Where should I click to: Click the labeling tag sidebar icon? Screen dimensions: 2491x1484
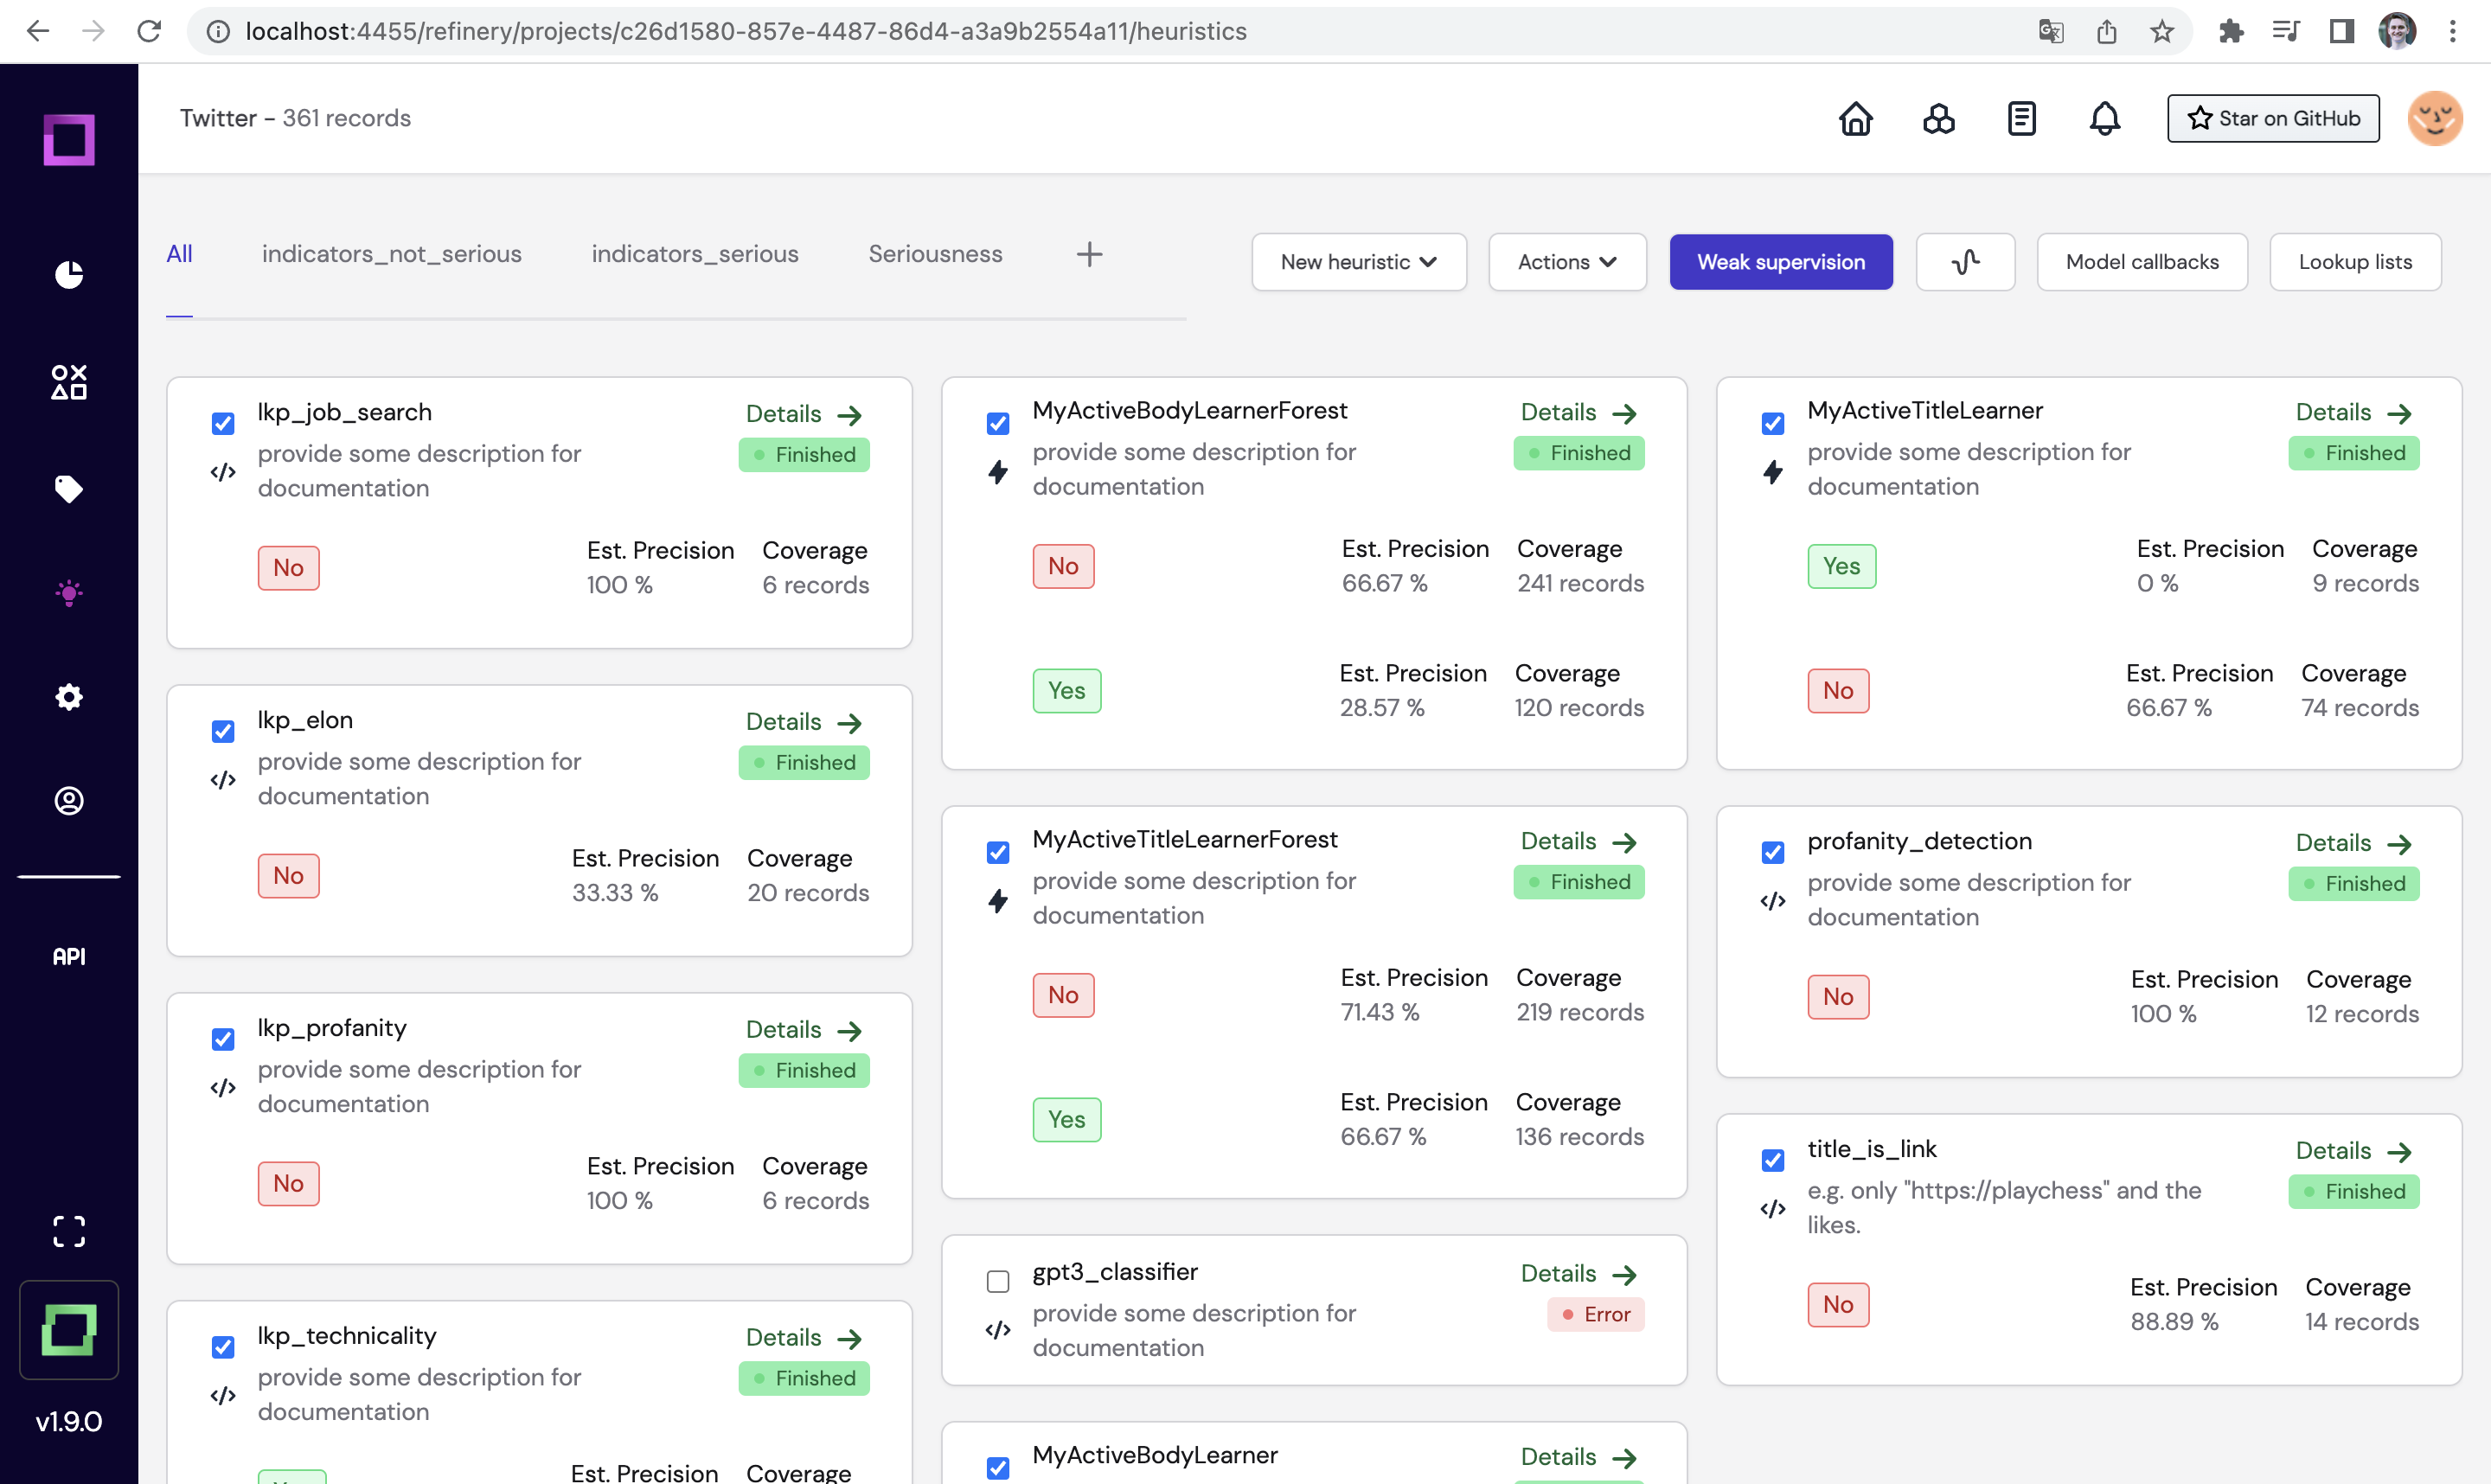[x=68, y=489]
